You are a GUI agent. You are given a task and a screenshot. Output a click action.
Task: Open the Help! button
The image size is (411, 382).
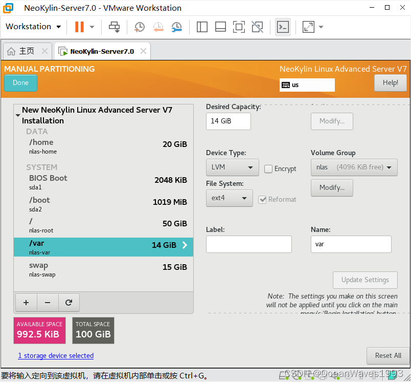(390, 83)
